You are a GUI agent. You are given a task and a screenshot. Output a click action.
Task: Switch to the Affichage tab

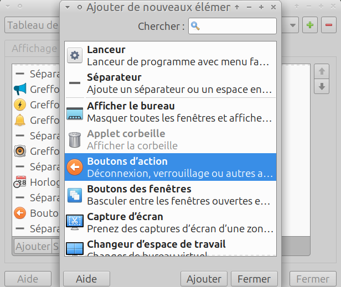click(x=34, y=49)
